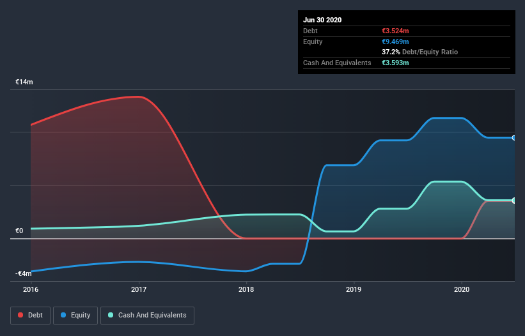Screen dimensions: 525x336
Task: Click the €14m y-axis label
Action: tap(24, 82)
